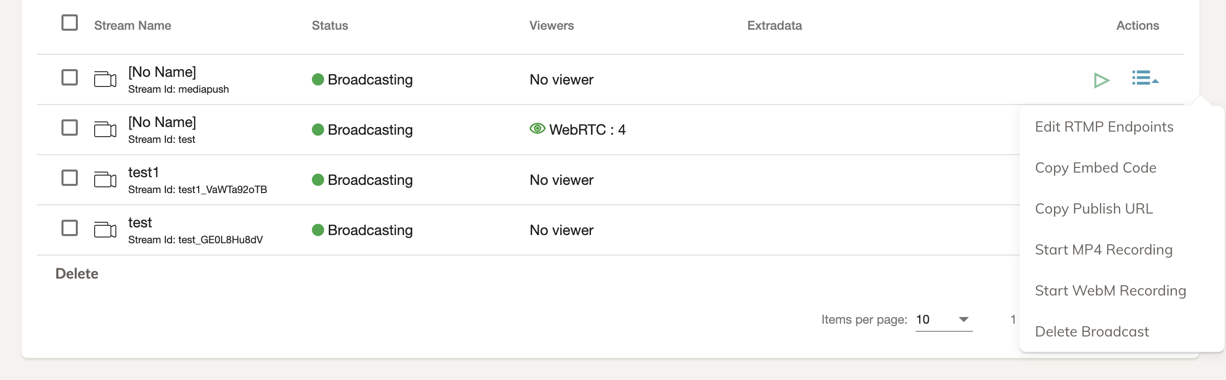
Task: Choose Copy Publish URL option
Action: point(1094,209)
